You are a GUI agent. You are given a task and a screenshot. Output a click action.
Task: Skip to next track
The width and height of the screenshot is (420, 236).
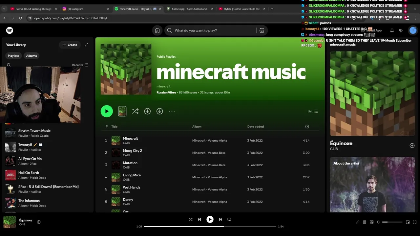point(220,220)
